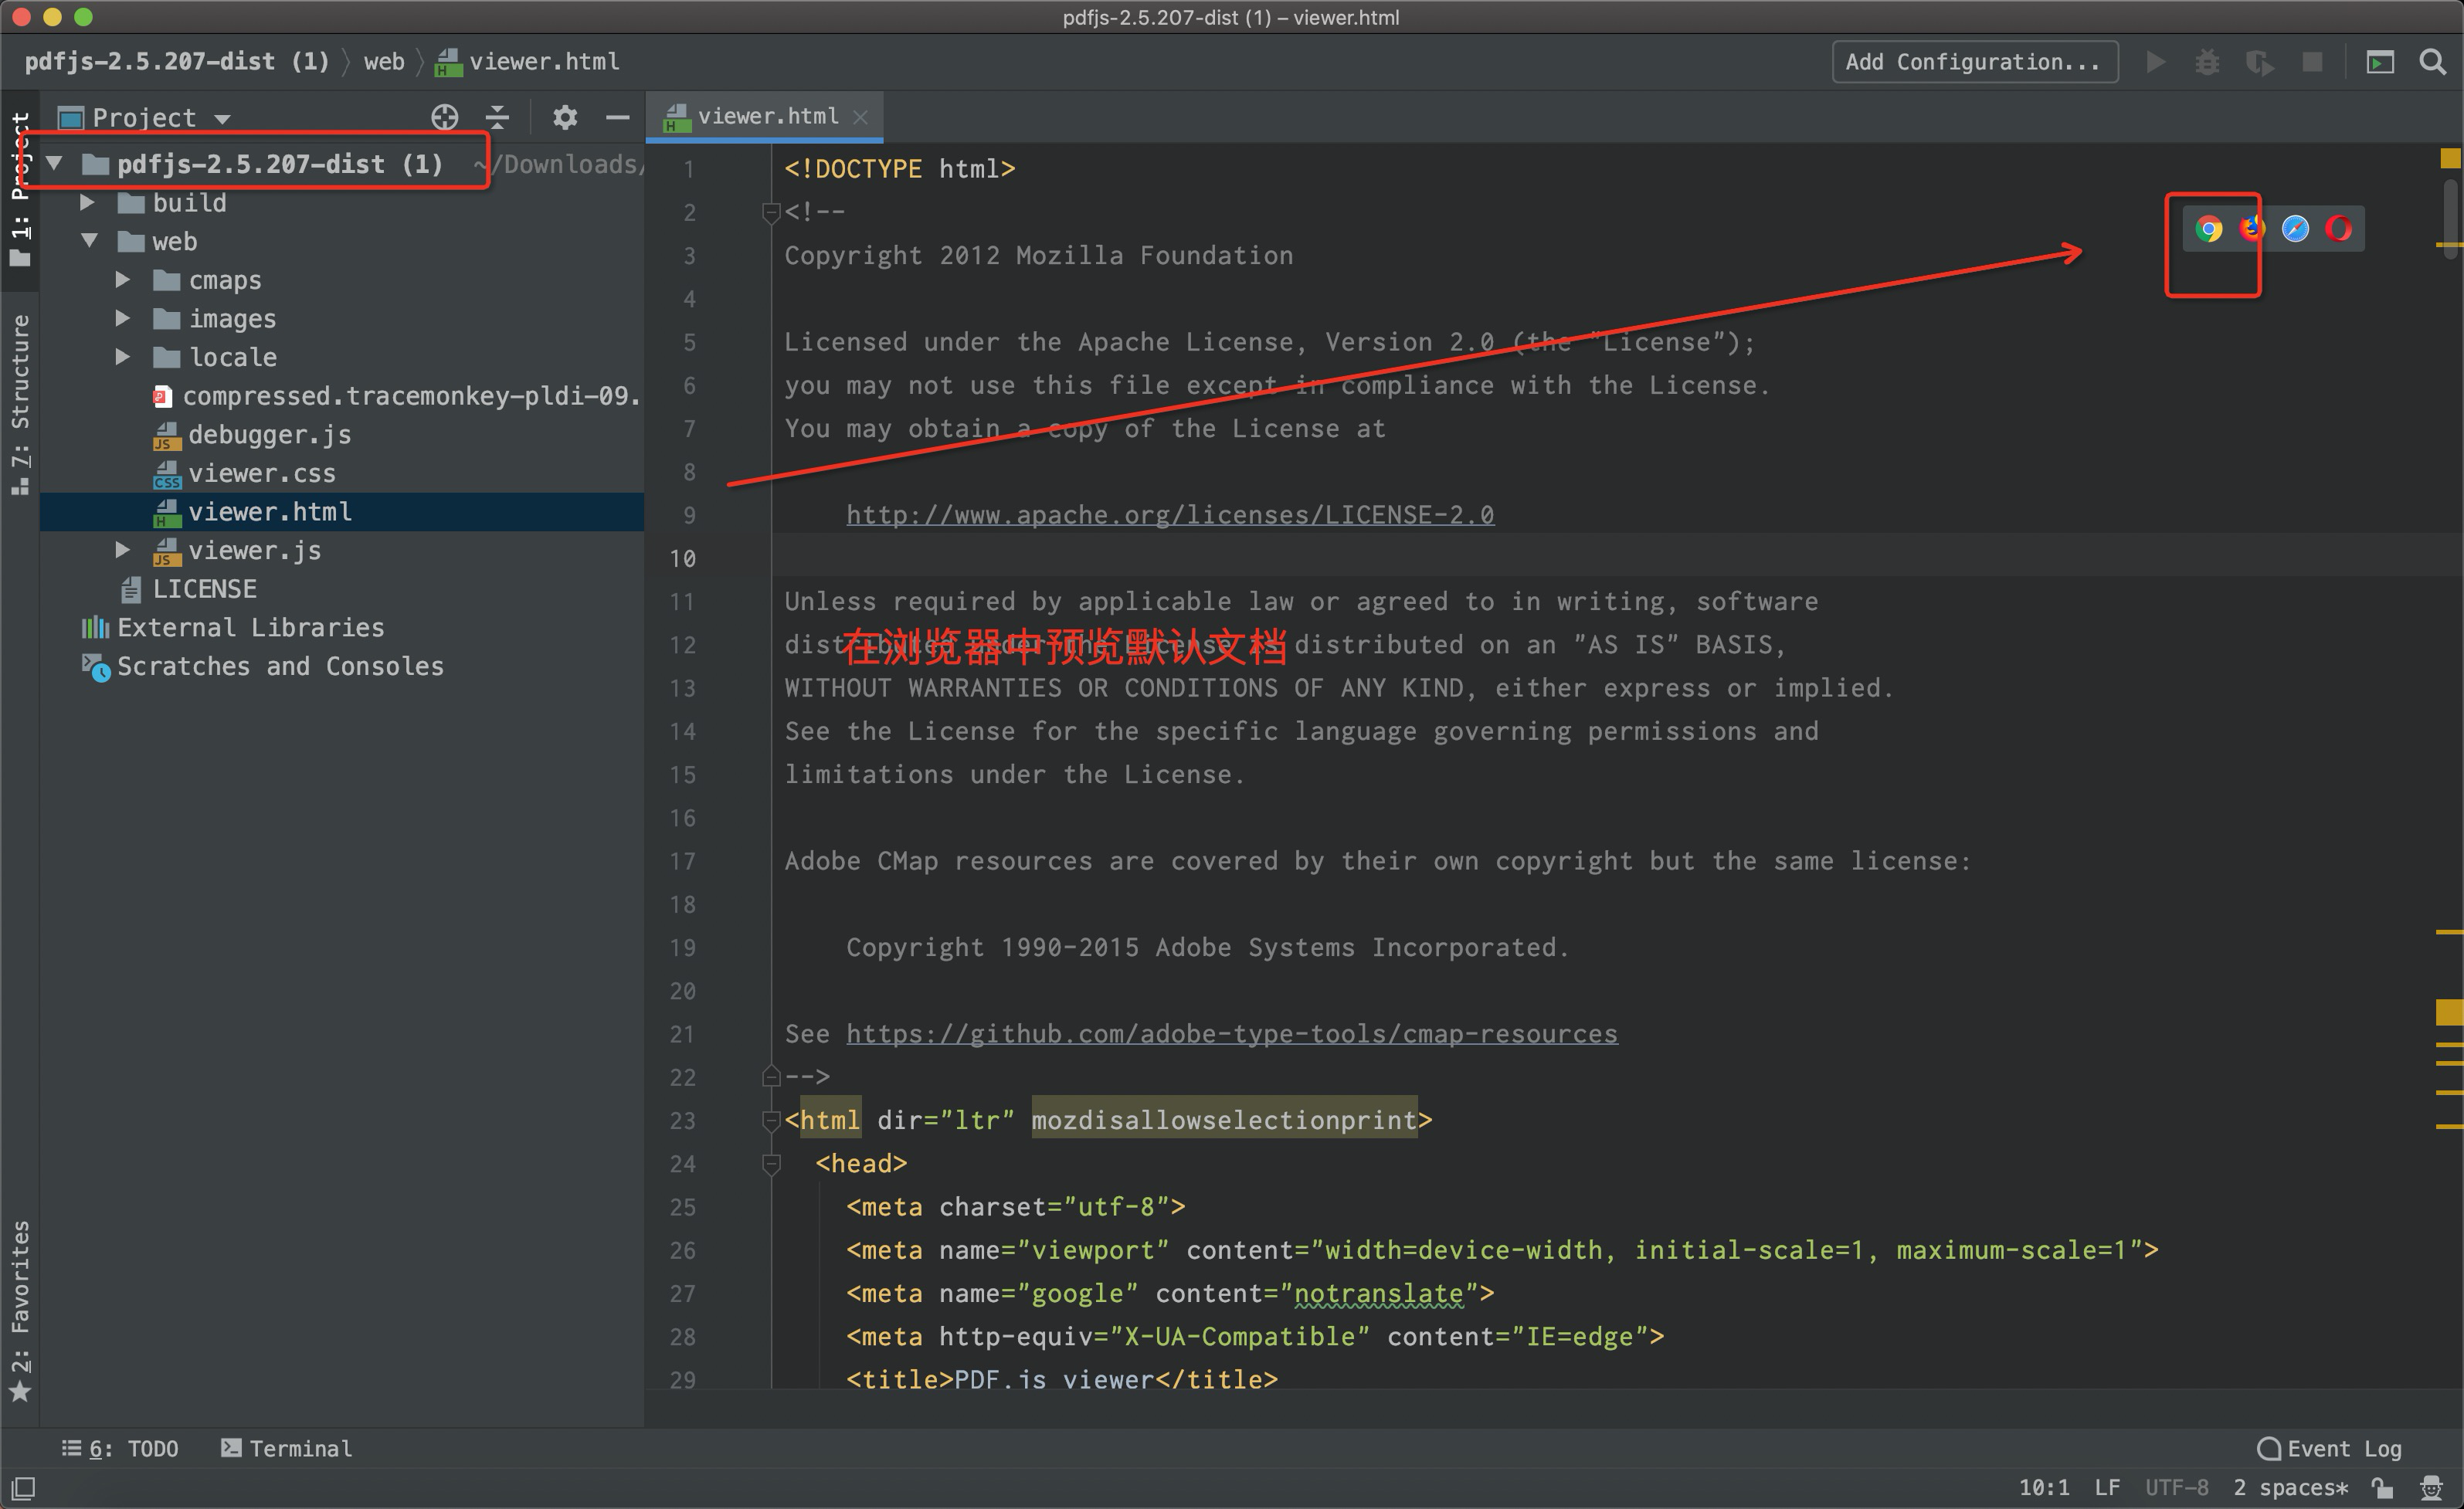
Task: Open file in Chrome browser
Action: [2208, 229]
